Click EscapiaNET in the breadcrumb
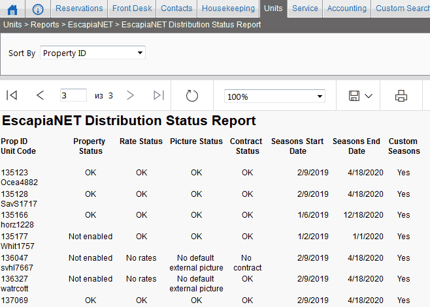430x307 pixels. point(90,25)
